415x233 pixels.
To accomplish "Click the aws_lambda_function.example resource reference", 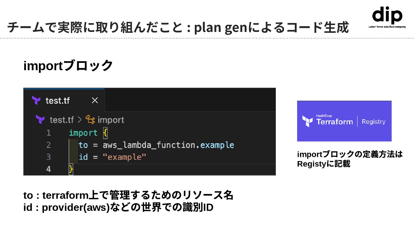I will click(168, 145).
